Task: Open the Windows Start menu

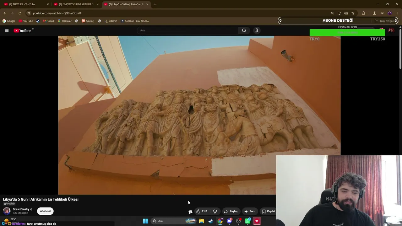Action: (145, 221)
